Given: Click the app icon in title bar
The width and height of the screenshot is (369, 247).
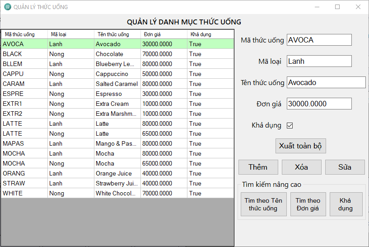Looking at the screenshot, I should click(7, 7).
